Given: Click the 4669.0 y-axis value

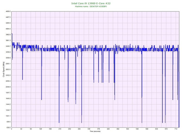Looking at the screenshot, I should [8, 11].
